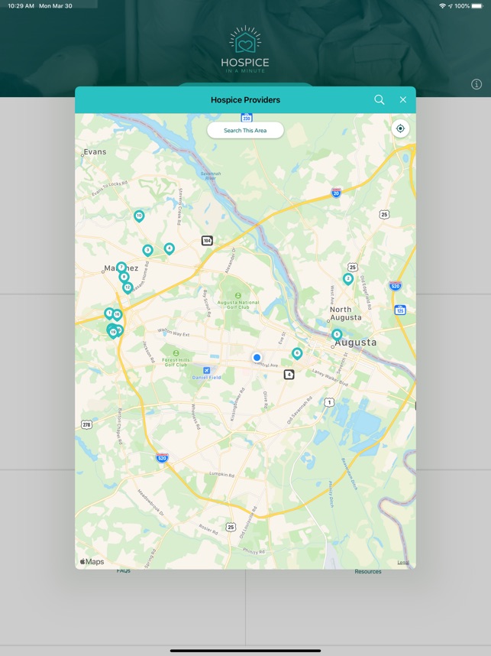Tap the battery indicator in status bar
Image resolution: width=491 pixels, height=656 pixels.
(x=477, y=6)
